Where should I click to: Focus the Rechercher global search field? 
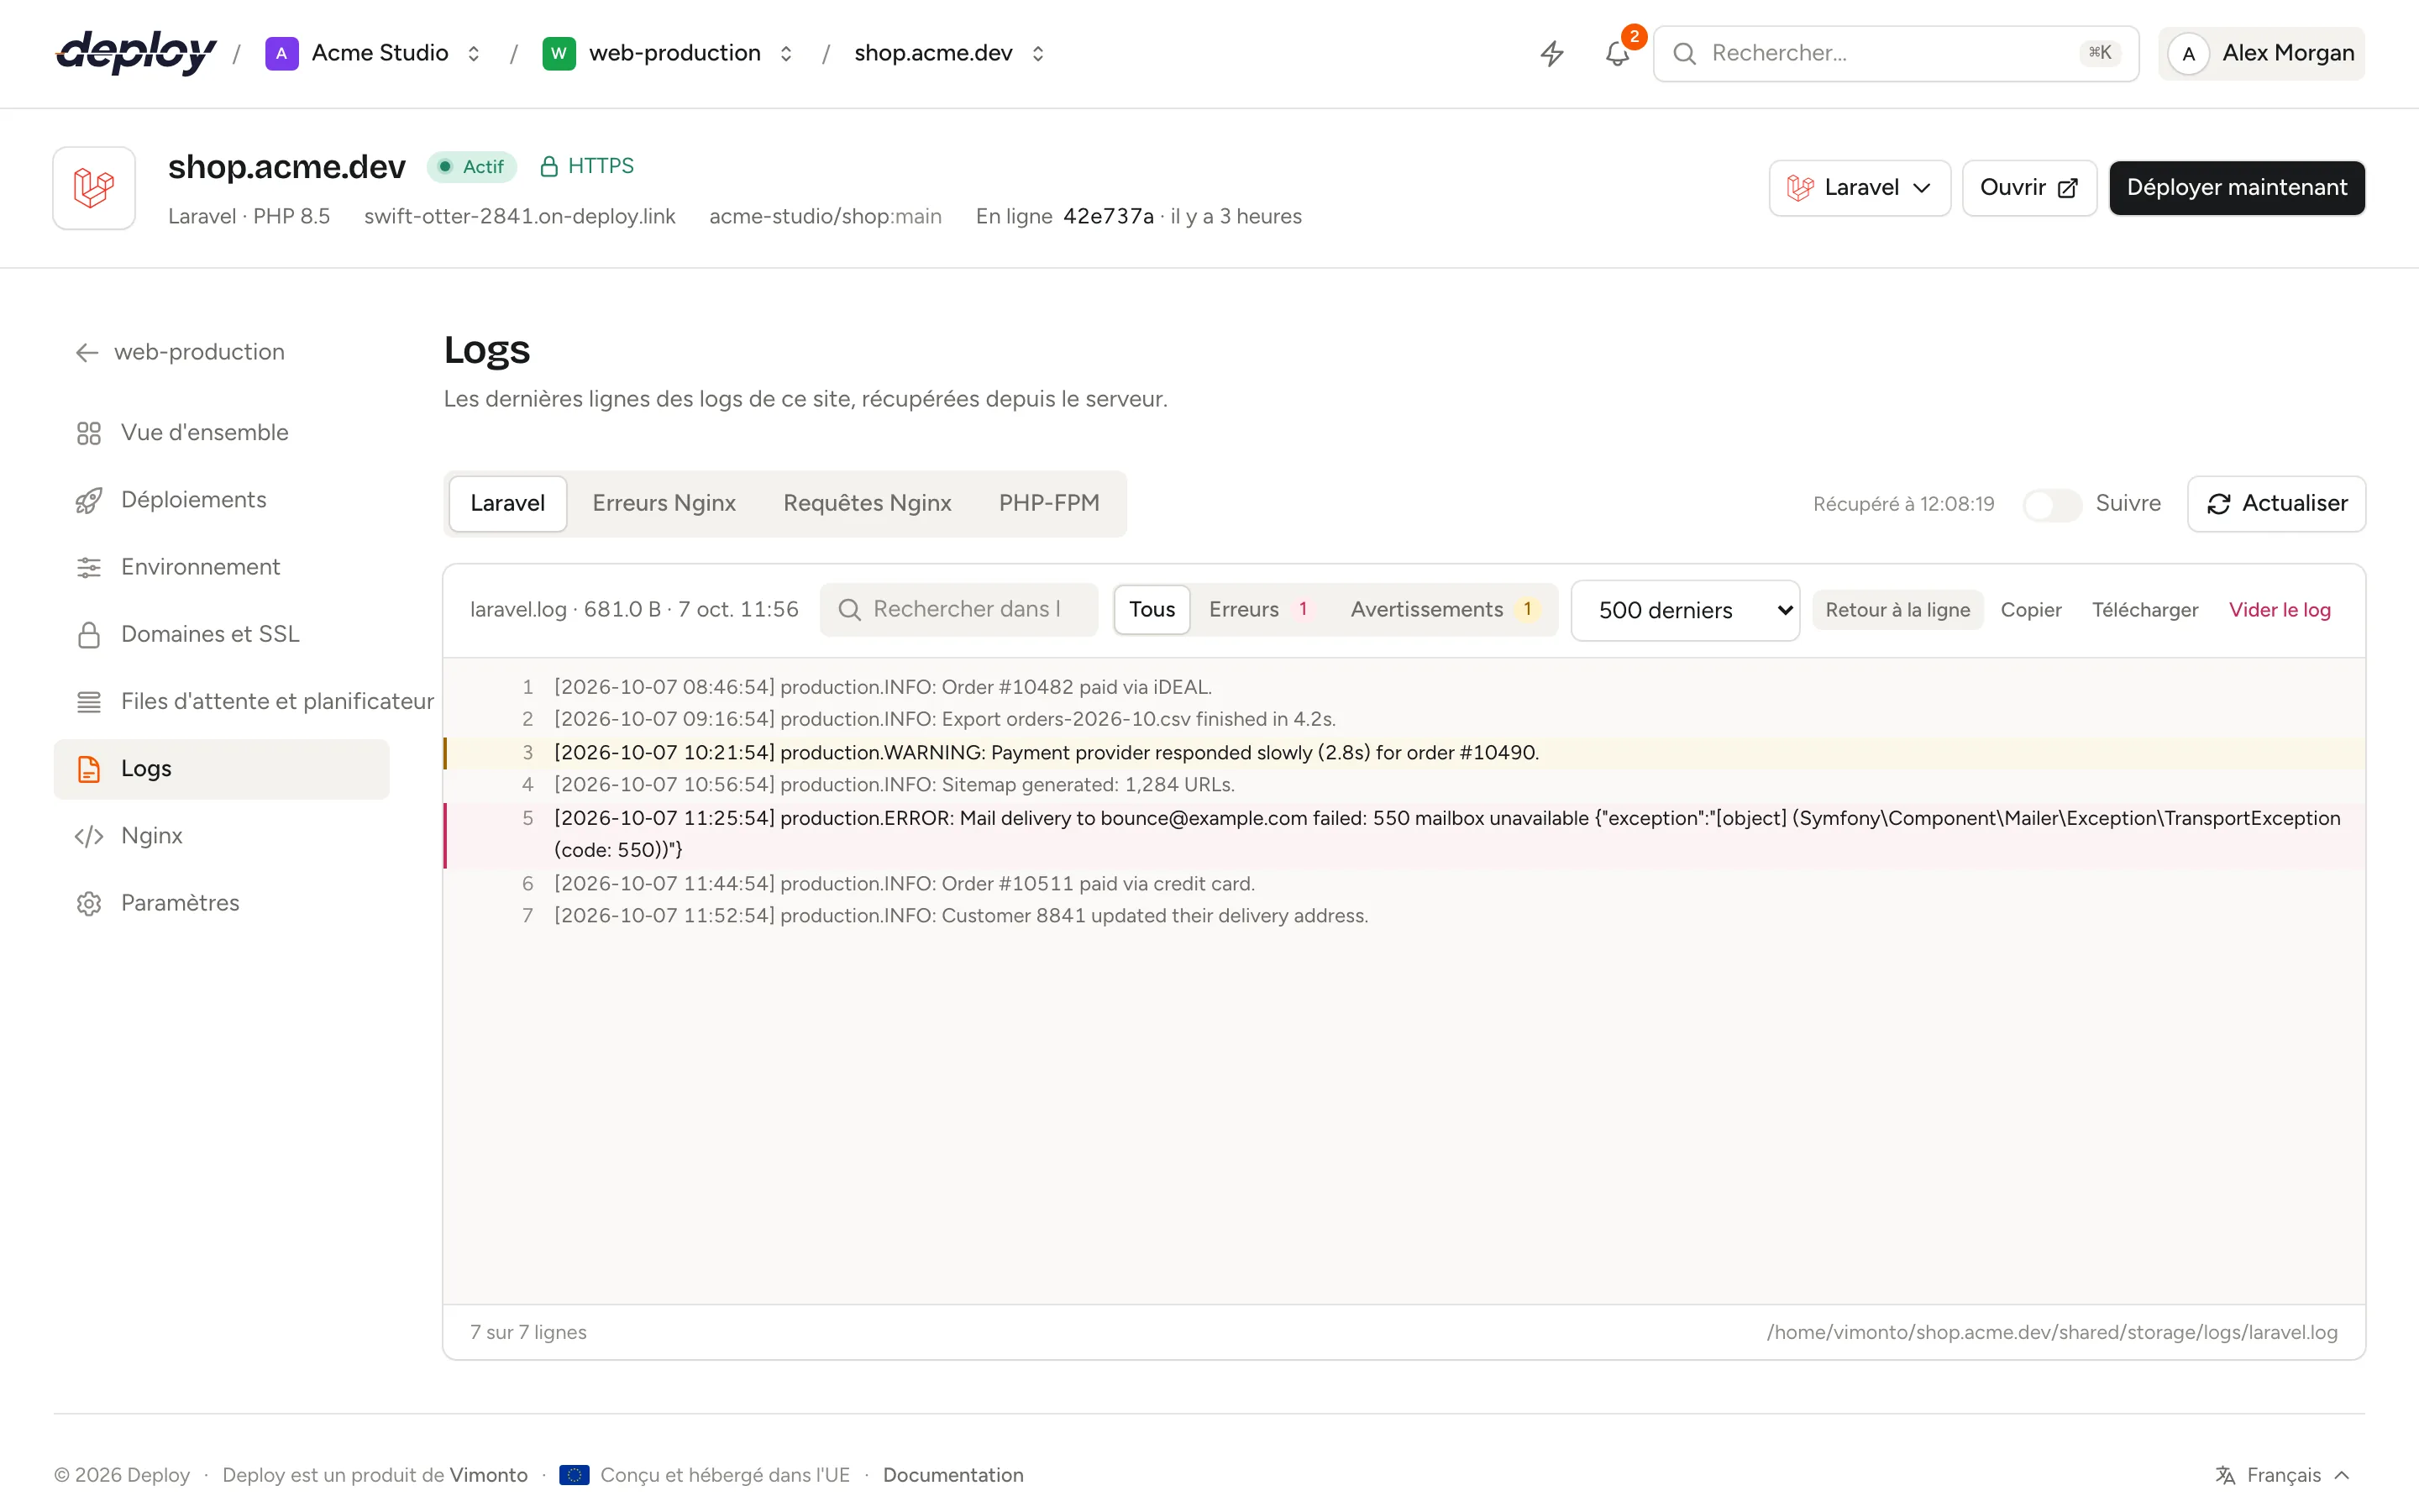(x=1895, y=54)
